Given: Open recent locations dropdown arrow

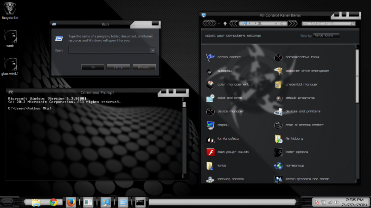Looking at the screenshot, I should pyautogui.click(x=219, y=24).
